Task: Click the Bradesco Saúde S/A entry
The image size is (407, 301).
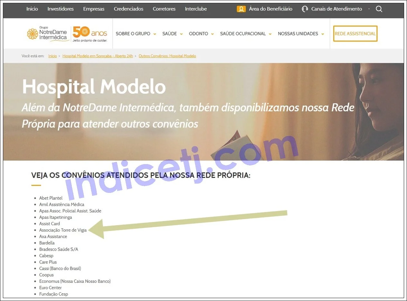Action: tap(59, 250)
